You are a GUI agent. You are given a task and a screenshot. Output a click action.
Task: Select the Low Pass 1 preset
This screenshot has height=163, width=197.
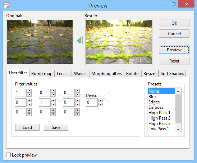(161, 129)
